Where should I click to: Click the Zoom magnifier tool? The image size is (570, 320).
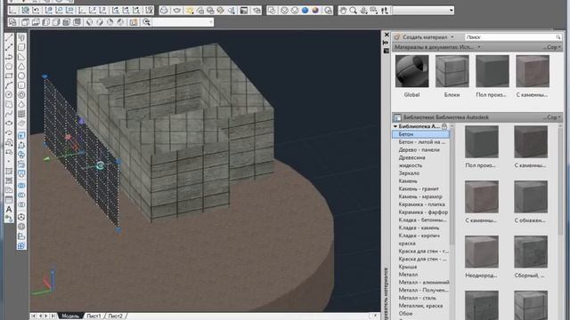(353, 11)
